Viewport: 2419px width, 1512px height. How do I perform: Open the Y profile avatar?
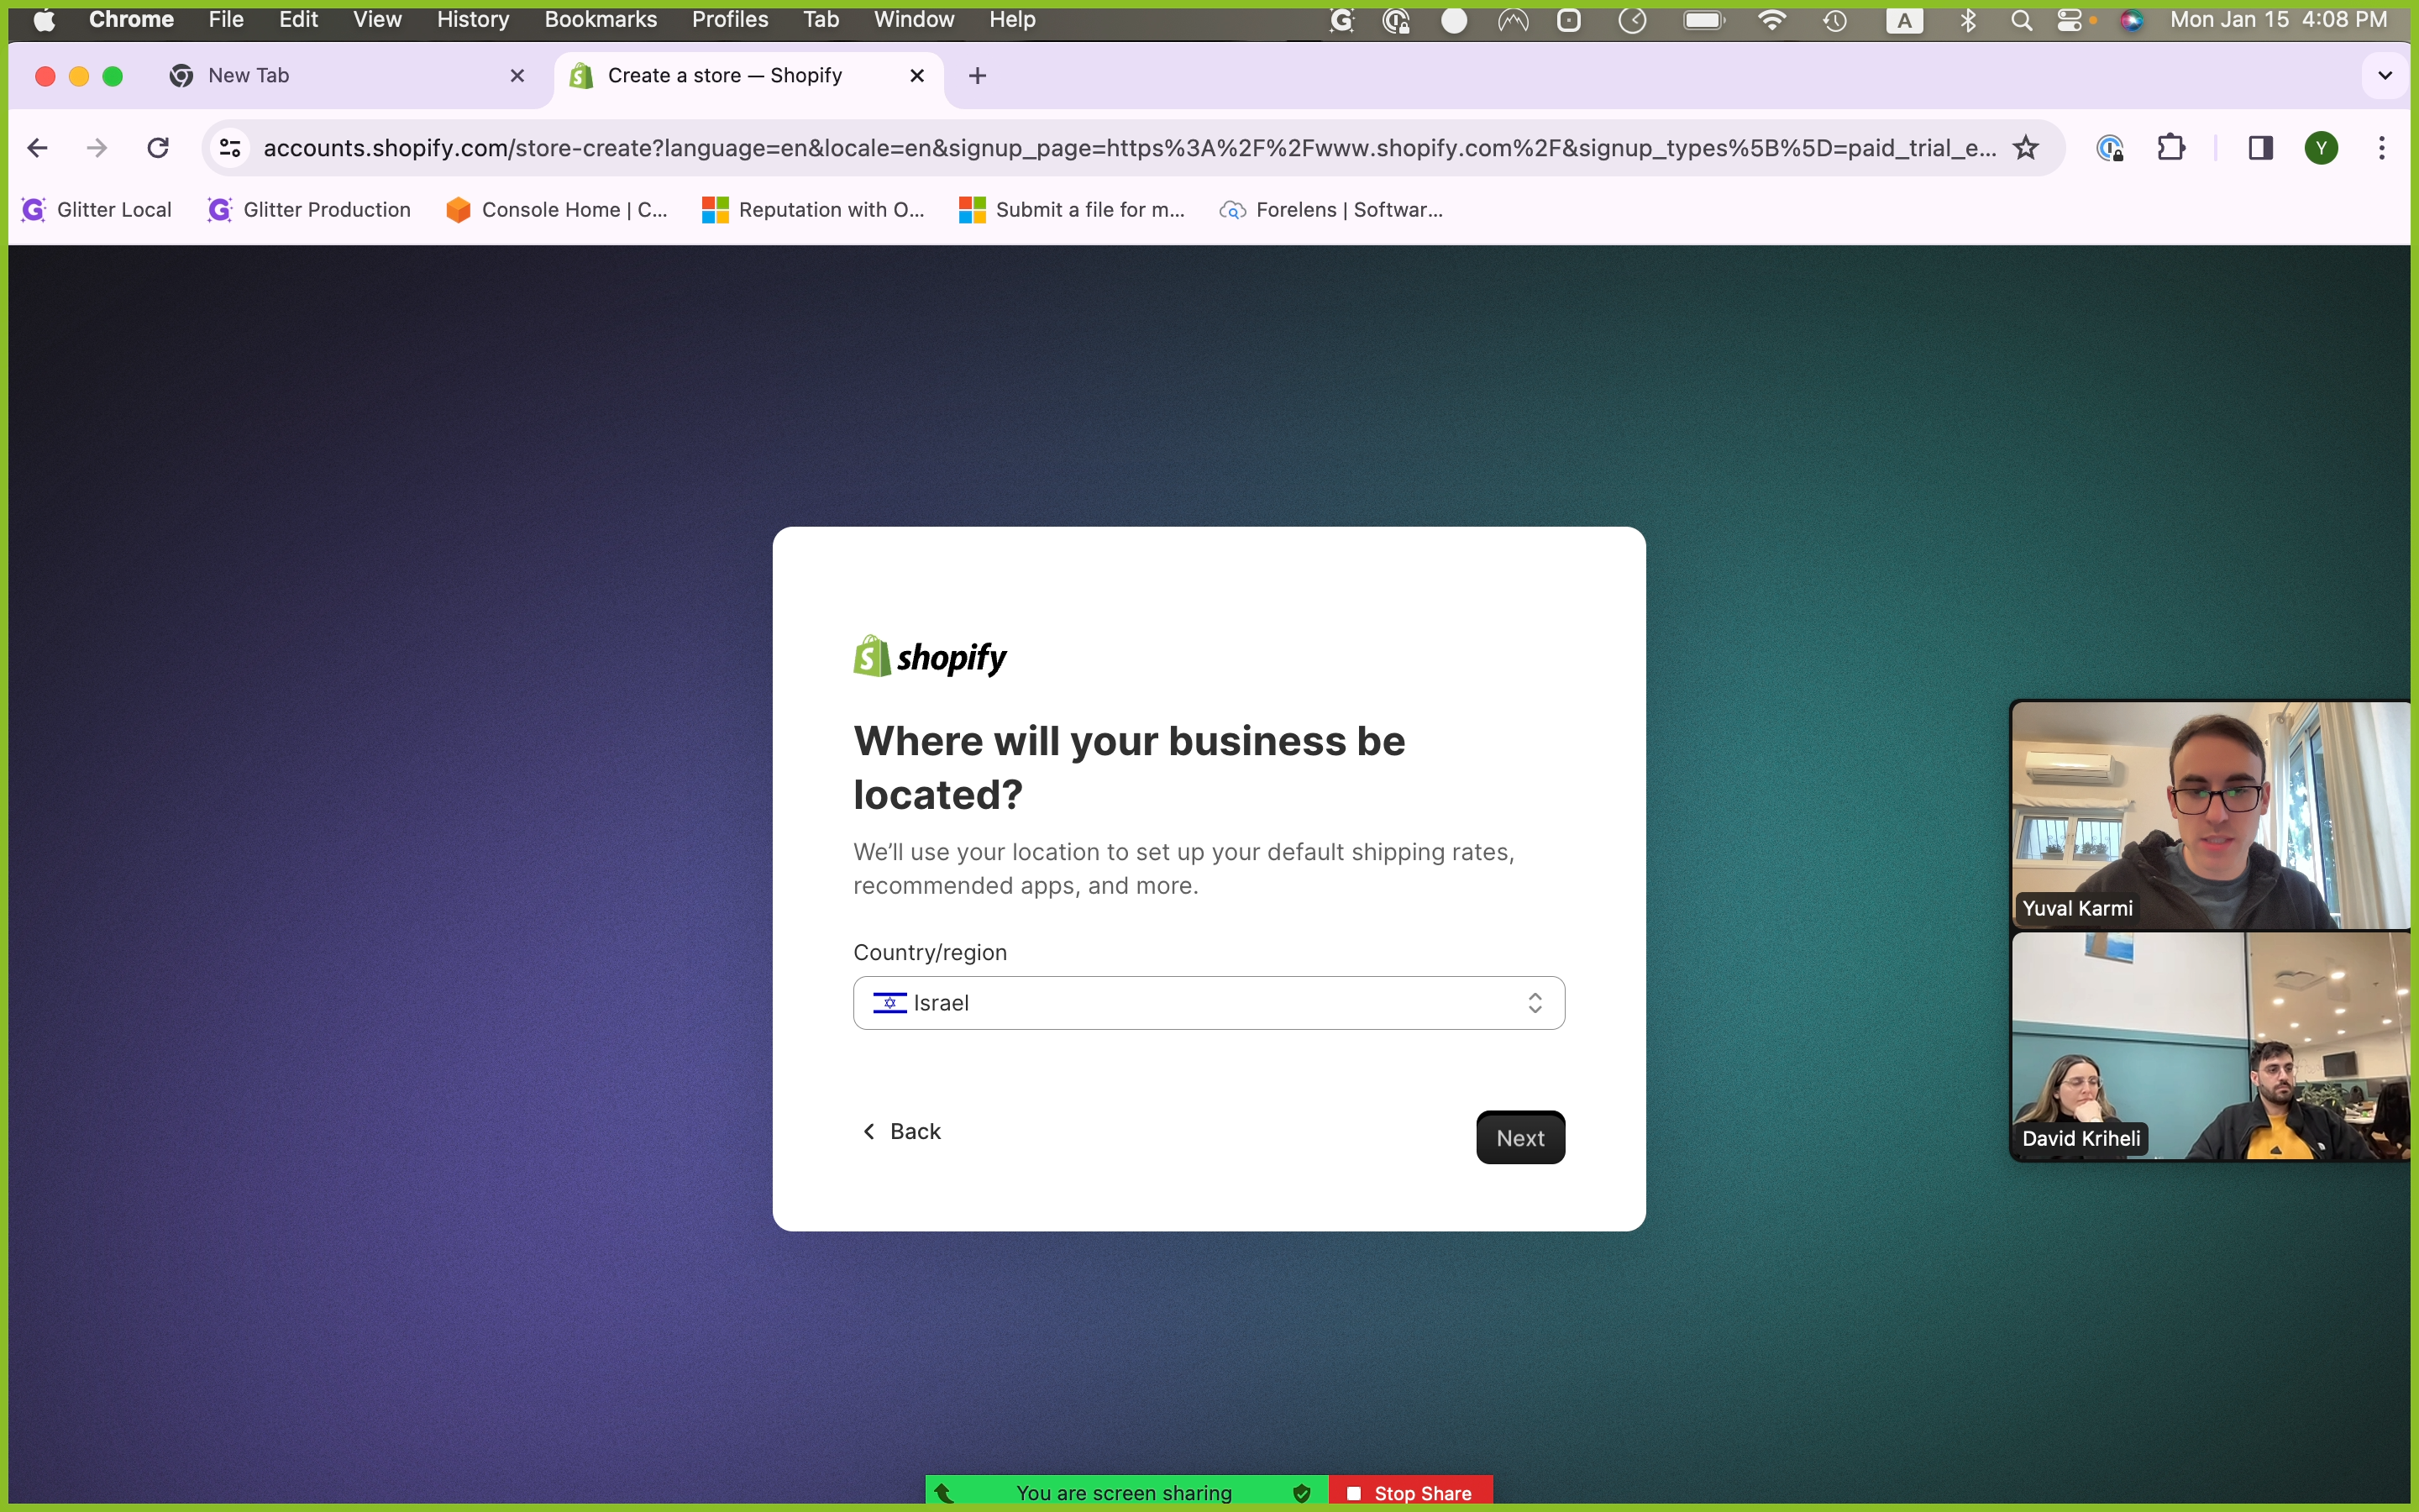tap(2322, 148)
